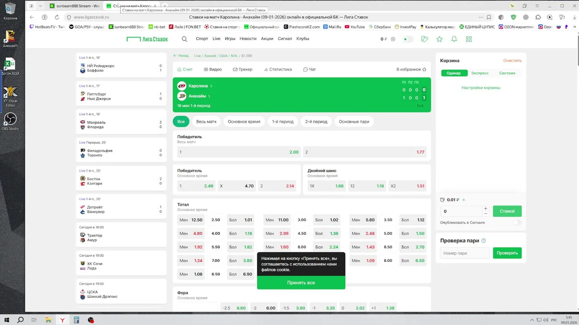This screenshot has height=325, width=579.
Task: Select the Основное время filter
Action: pos(244,121)
